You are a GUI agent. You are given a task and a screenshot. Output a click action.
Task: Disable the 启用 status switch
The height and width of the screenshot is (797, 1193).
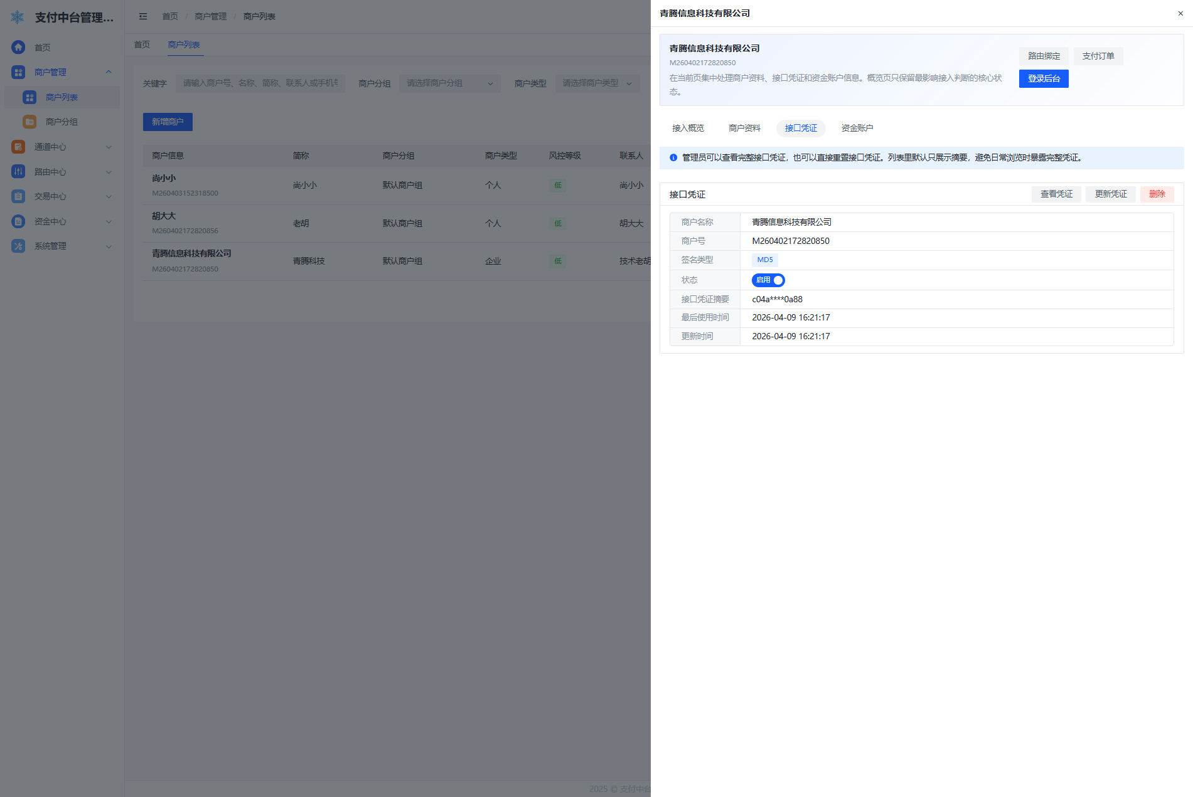coord(768,280)
